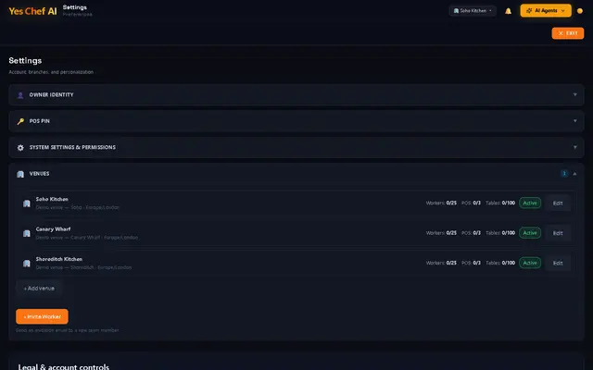Open the AI Agents dropdown
Viewport: 593px width, 370px height.
point(546,10)
